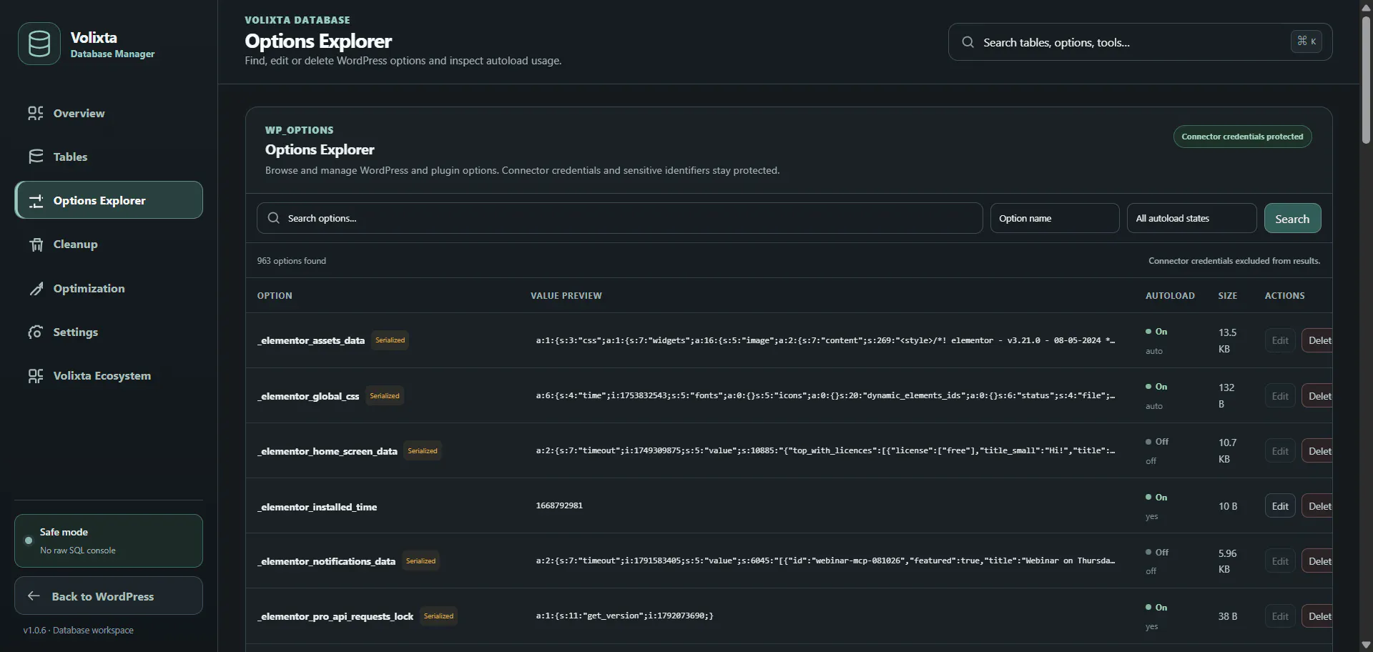The height and width of the screenshot is (652, 1373).
Task: Open the Option name dropdown
Action: click(1055, 218)
